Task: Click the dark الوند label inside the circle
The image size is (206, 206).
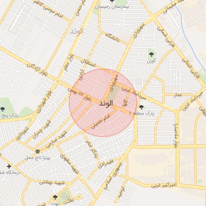Action: pos(106,103)
